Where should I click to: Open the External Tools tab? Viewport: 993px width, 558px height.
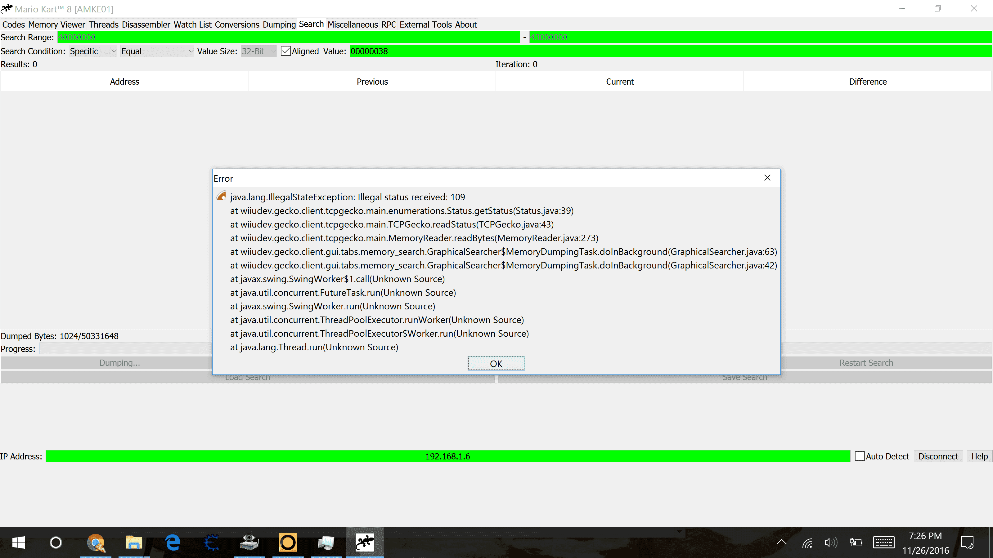pos(425,25)
